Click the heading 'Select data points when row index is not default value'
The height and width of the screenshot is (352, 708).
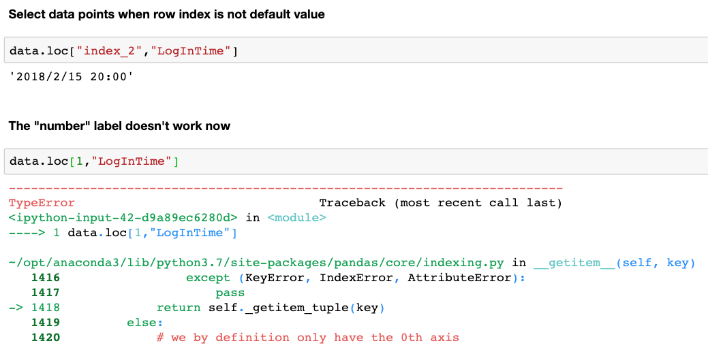tap(167, 14)
